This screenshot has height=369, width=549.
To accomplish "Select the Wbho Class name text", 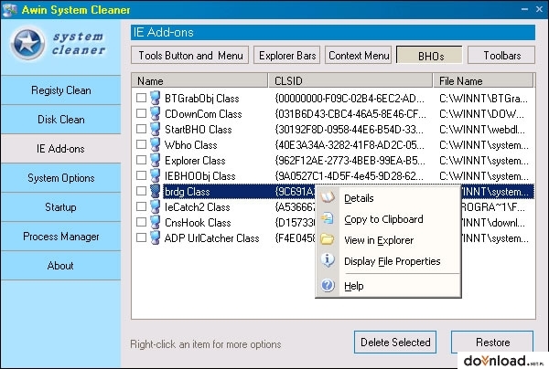I will tap(191, 145).
